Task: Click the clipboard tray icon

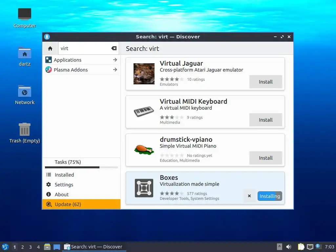Action: click(301, 247)
